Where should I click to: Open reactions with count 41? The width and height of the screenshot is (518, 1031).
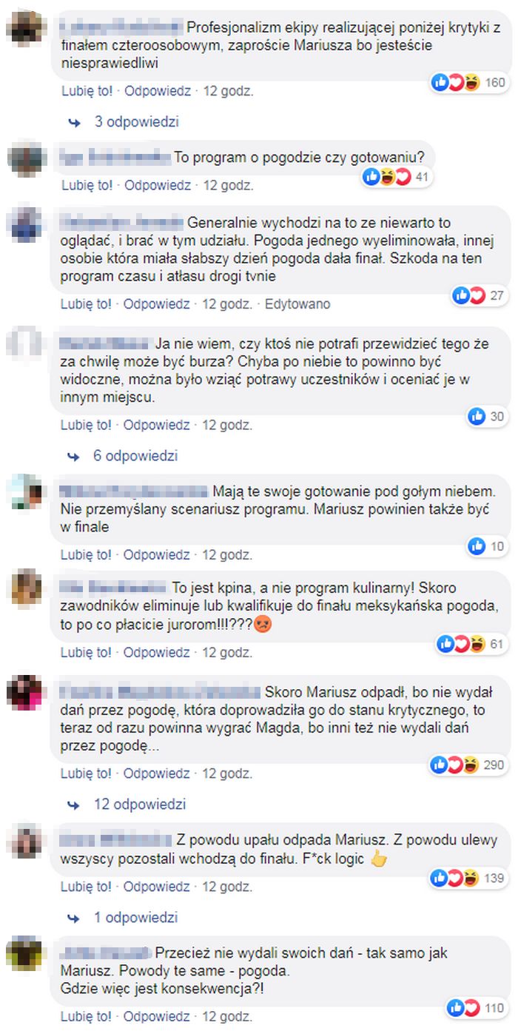click(x=397, y=176)
